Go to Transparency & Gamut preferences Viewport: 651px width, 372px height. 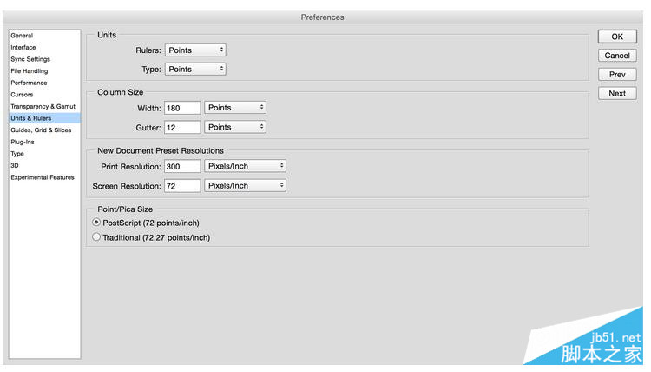click(x=43, y=106)
